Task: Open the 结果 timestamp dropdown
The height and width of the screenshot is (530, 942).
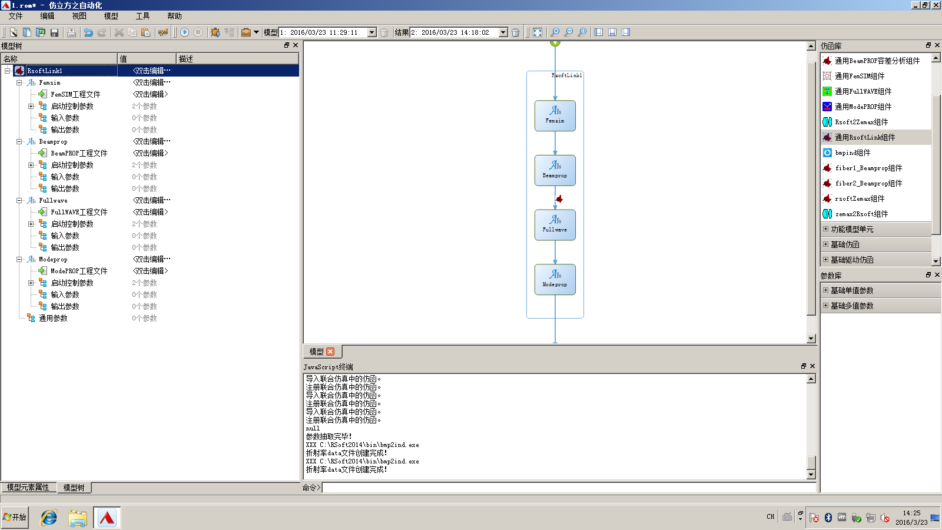Action: (x=503, y=32)
